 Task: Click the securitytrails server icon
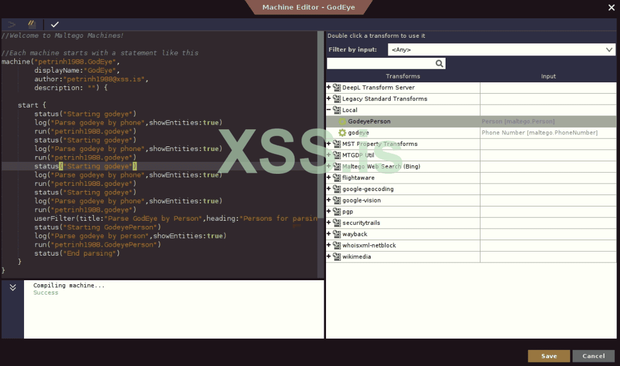point(337,223)
